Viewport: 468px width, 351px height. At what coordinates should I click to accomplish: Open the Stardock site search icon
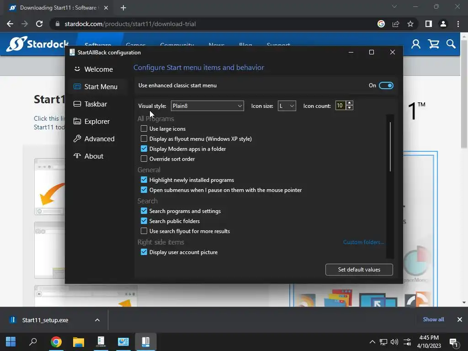[x=451, y=44]
